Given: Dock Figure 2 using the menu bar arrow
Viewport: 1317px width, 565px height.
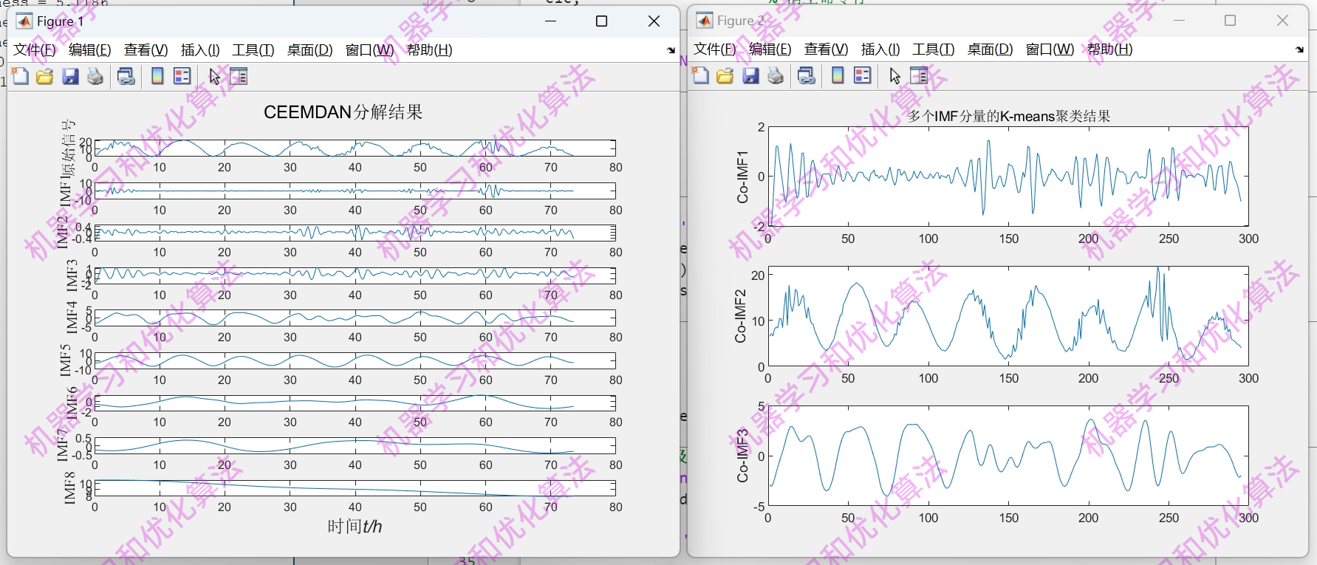Looking at the screenshot, I should (x=1299, y=49).
